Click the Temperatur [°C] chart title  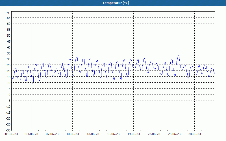coord(116,3)
